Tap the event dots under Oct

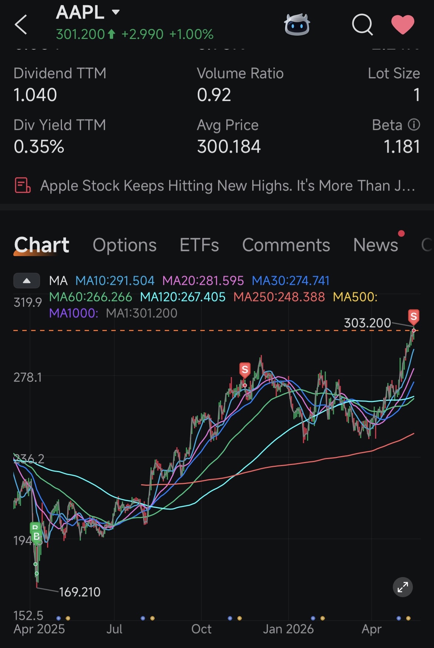tap(235, 618)
